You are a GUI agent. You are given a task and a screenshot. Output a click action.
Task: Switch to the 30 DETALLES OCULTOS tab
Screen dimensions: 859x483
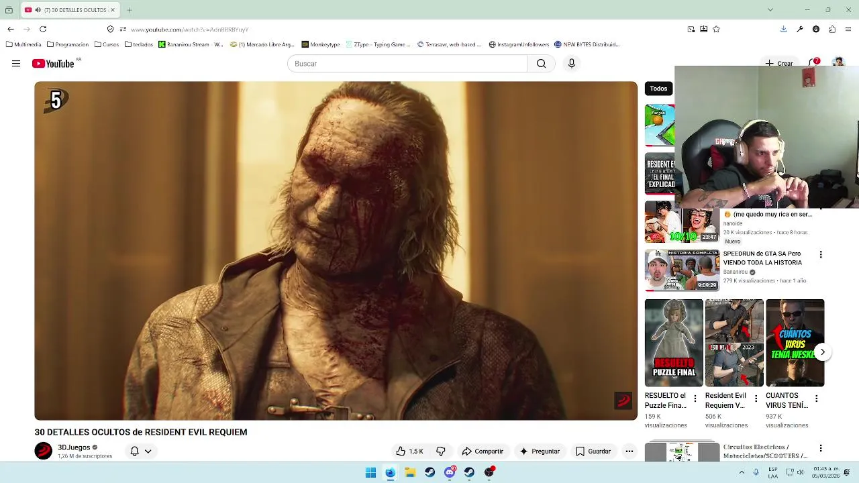pyautogui.click(x=70, y=10)
